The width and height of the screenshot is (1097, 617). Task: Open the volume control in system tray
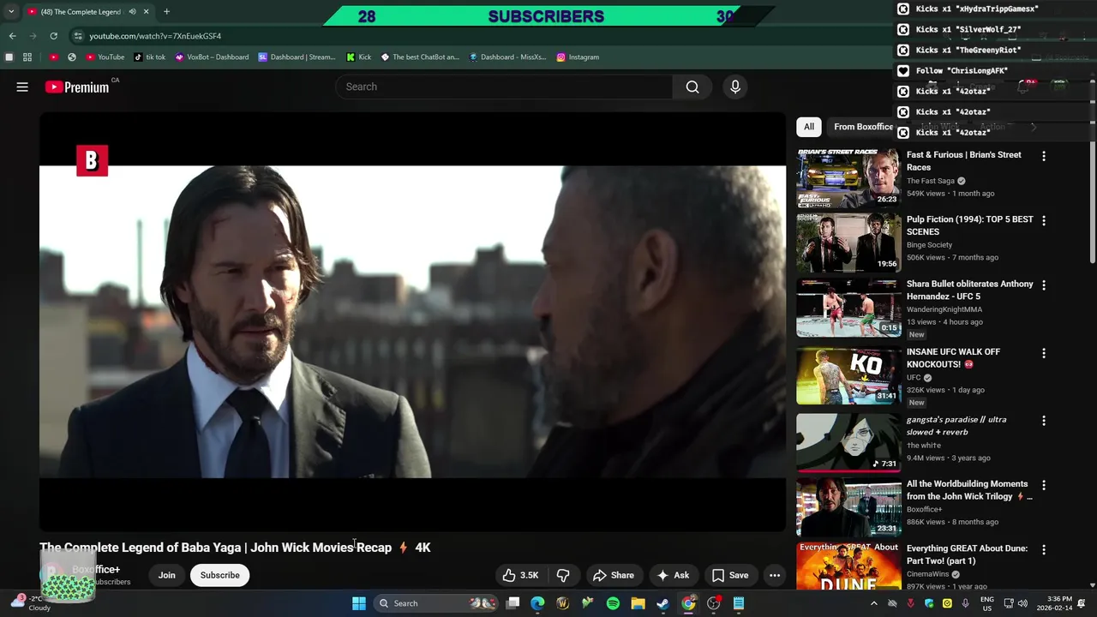[1022, 603]
